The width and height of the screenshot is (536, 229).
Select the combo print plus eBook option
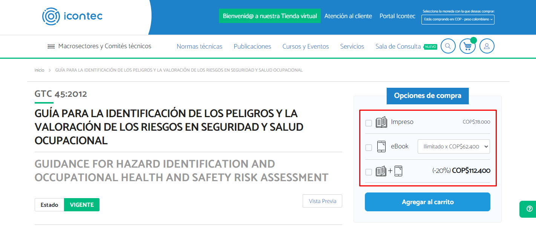[x=368, y=172]
